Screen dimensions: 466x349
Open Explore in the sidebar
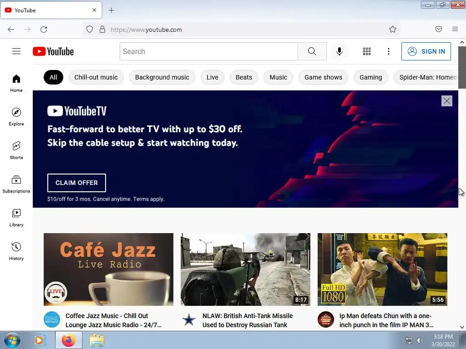16,117
